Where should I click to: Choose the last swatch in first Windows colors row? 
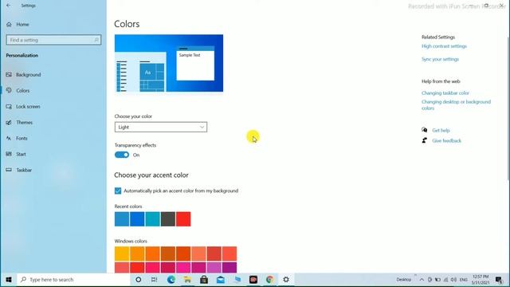tap(229, 254)
